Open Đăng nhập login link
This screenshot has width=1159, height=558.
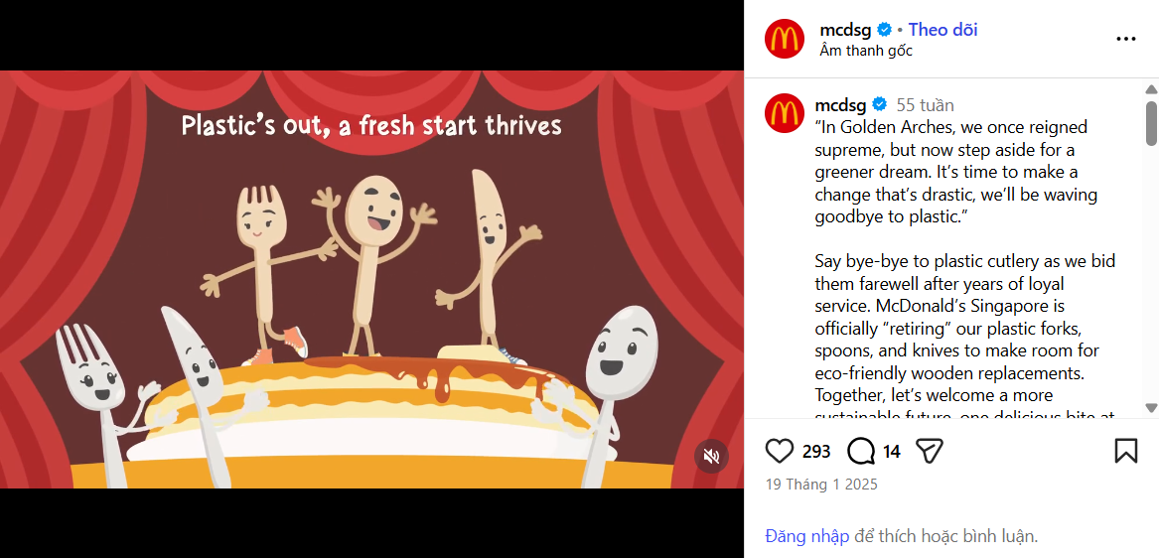[806, 536]
